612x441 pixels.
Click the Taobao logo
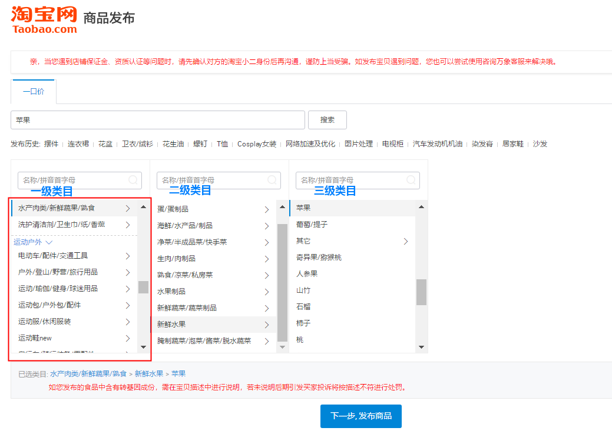[44, 20]
